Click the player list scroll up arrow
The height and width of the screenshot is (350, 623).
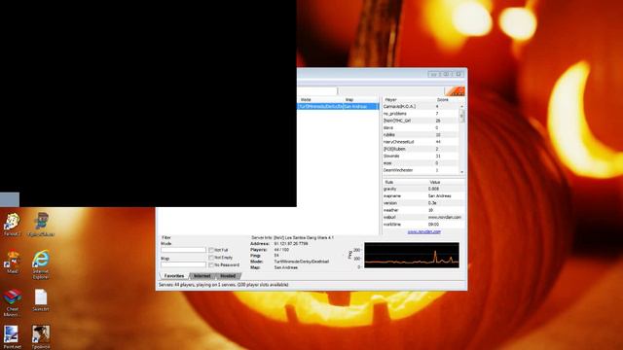point(461,106)
